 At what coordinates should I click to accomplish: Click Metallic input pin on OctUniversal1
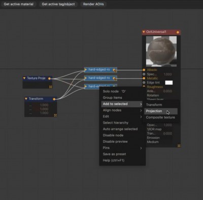point(144,78)
